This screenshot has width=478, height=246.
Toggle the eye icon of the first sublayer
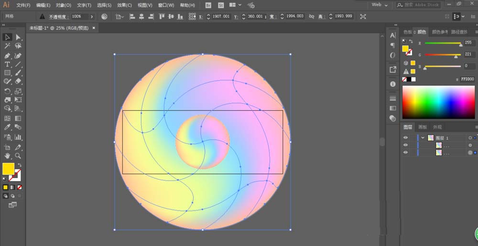(x=405, y=145)
